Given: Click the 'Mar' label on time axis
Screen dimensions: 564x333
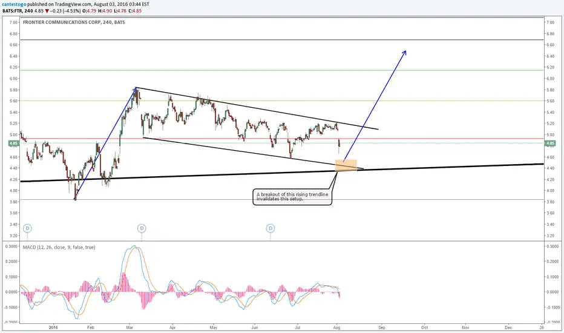Looking at the screenshot, I should tap(130, 328).
